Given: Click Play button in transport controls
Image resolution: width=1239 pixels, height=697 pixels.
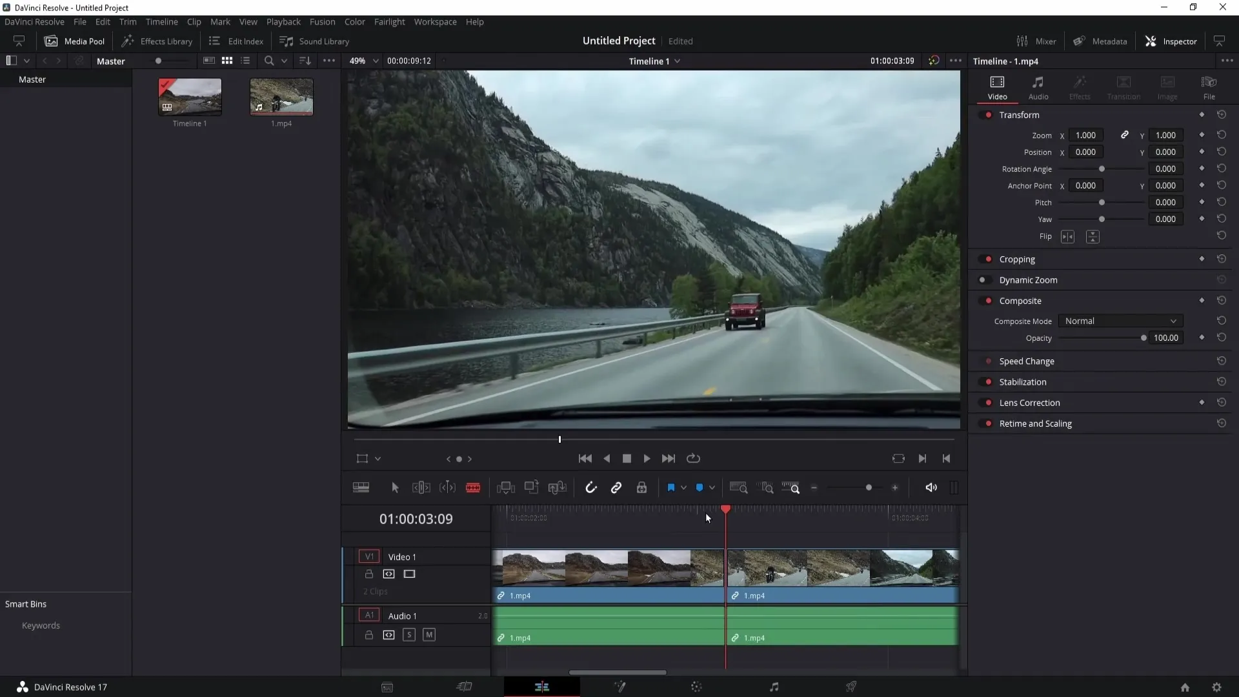Looking at the screenshot, I should 646,458.
